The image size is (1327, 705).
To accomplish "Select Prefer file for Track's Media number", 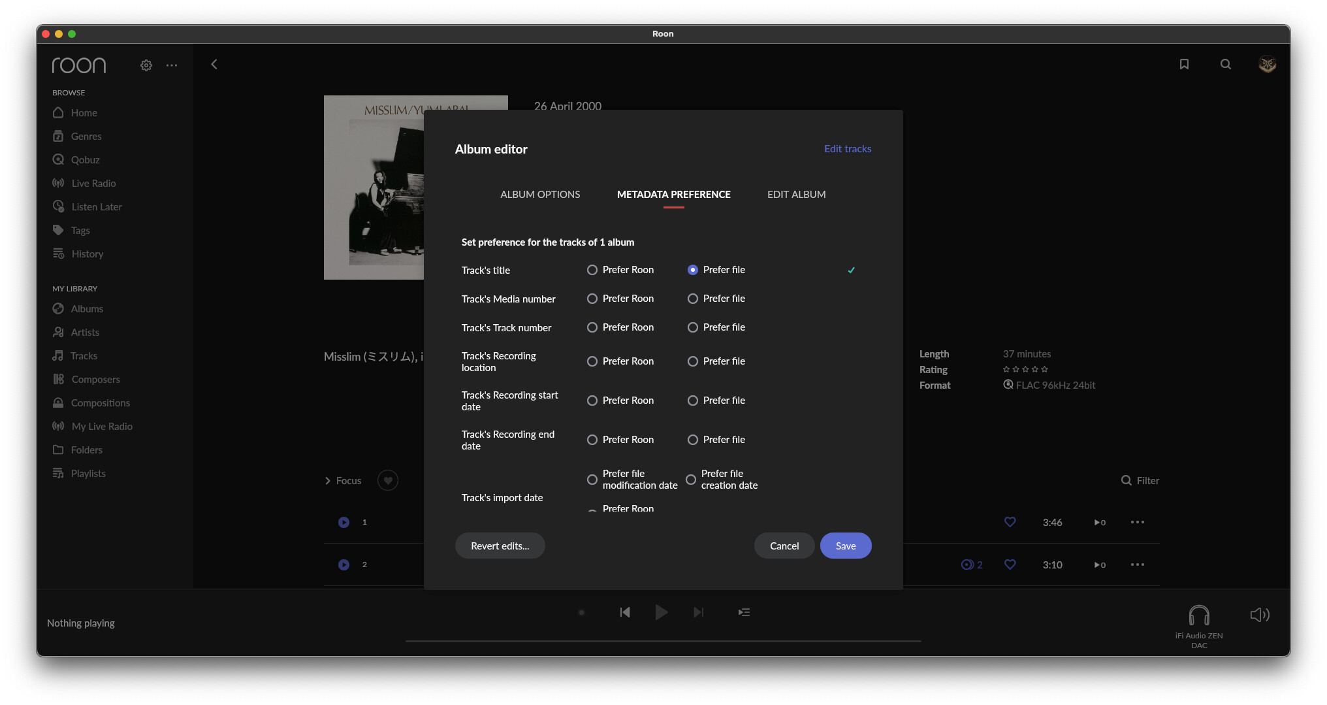I will tap(716, 299).
